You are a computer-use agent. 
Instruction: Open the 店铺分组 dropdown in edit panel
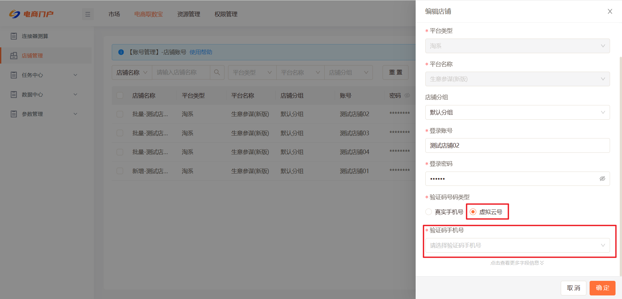click(x=517, y=113)
